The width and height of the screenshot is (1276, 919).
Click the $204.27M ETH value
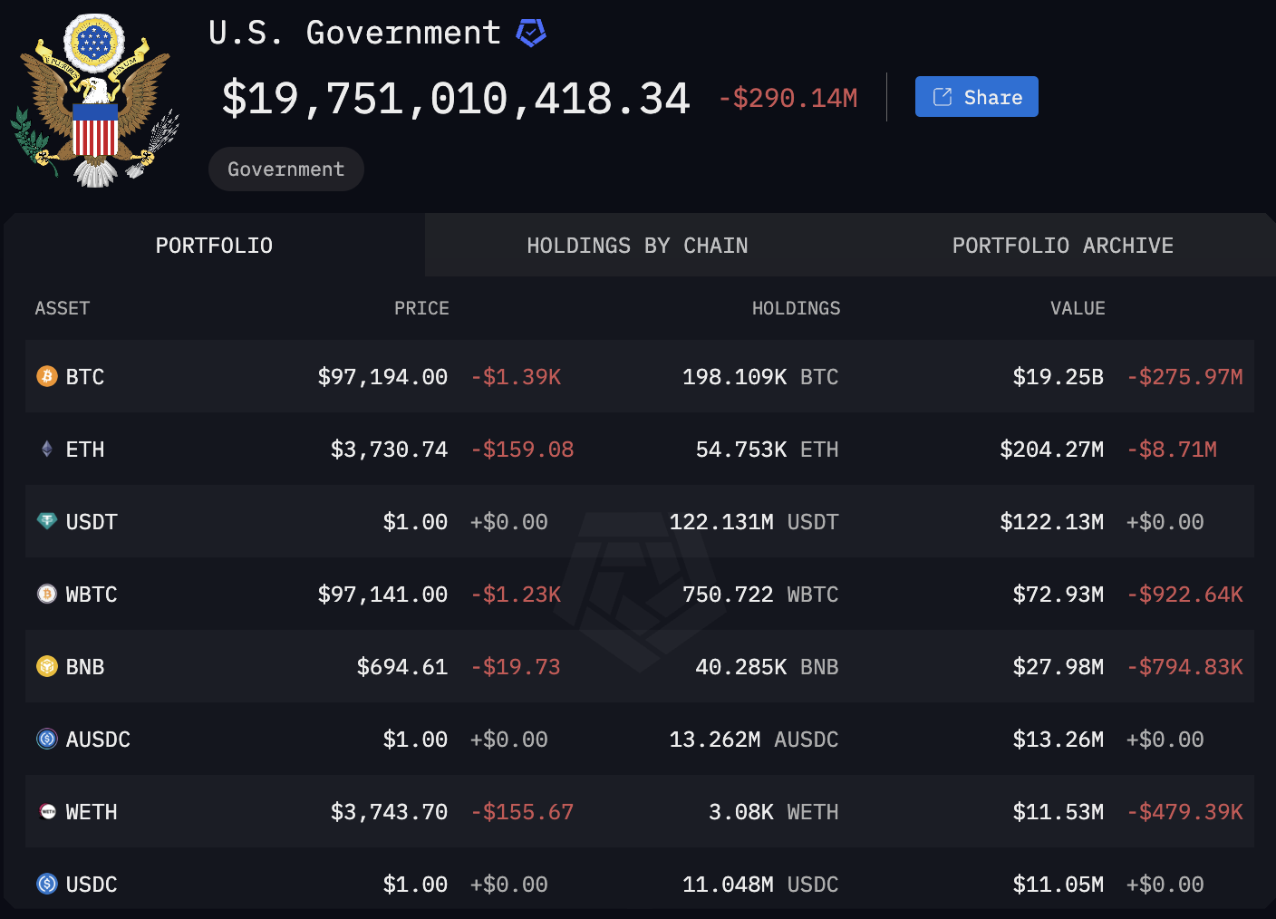coord(1052,450)
